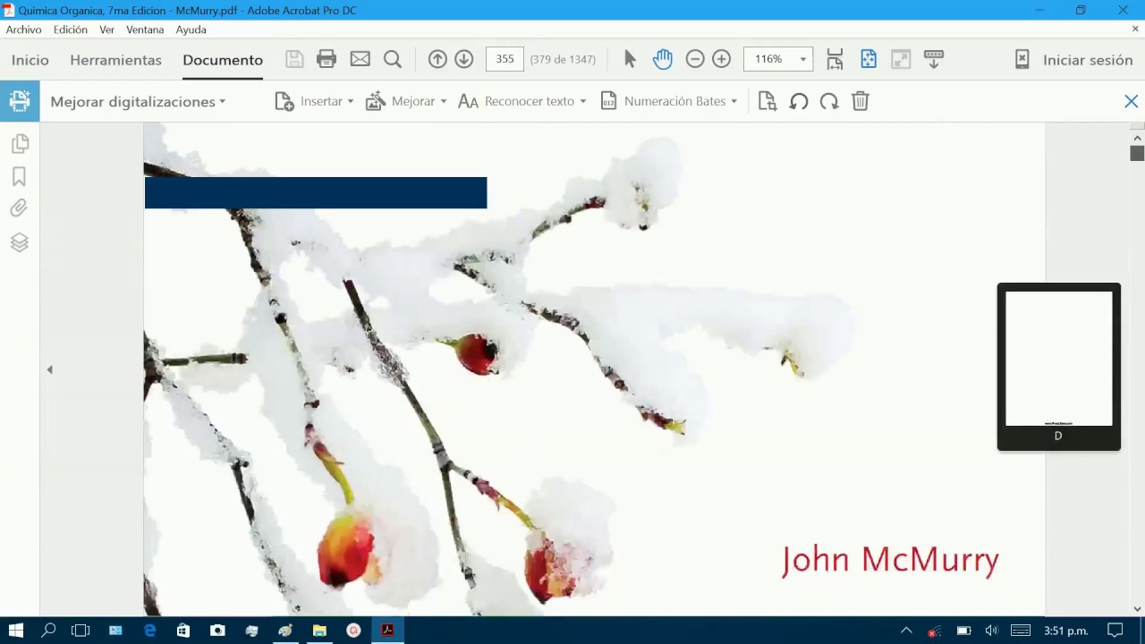Click the disabled save floppy icon
Viewport: 1145px width, 644px height.
[x=294, y=59]
